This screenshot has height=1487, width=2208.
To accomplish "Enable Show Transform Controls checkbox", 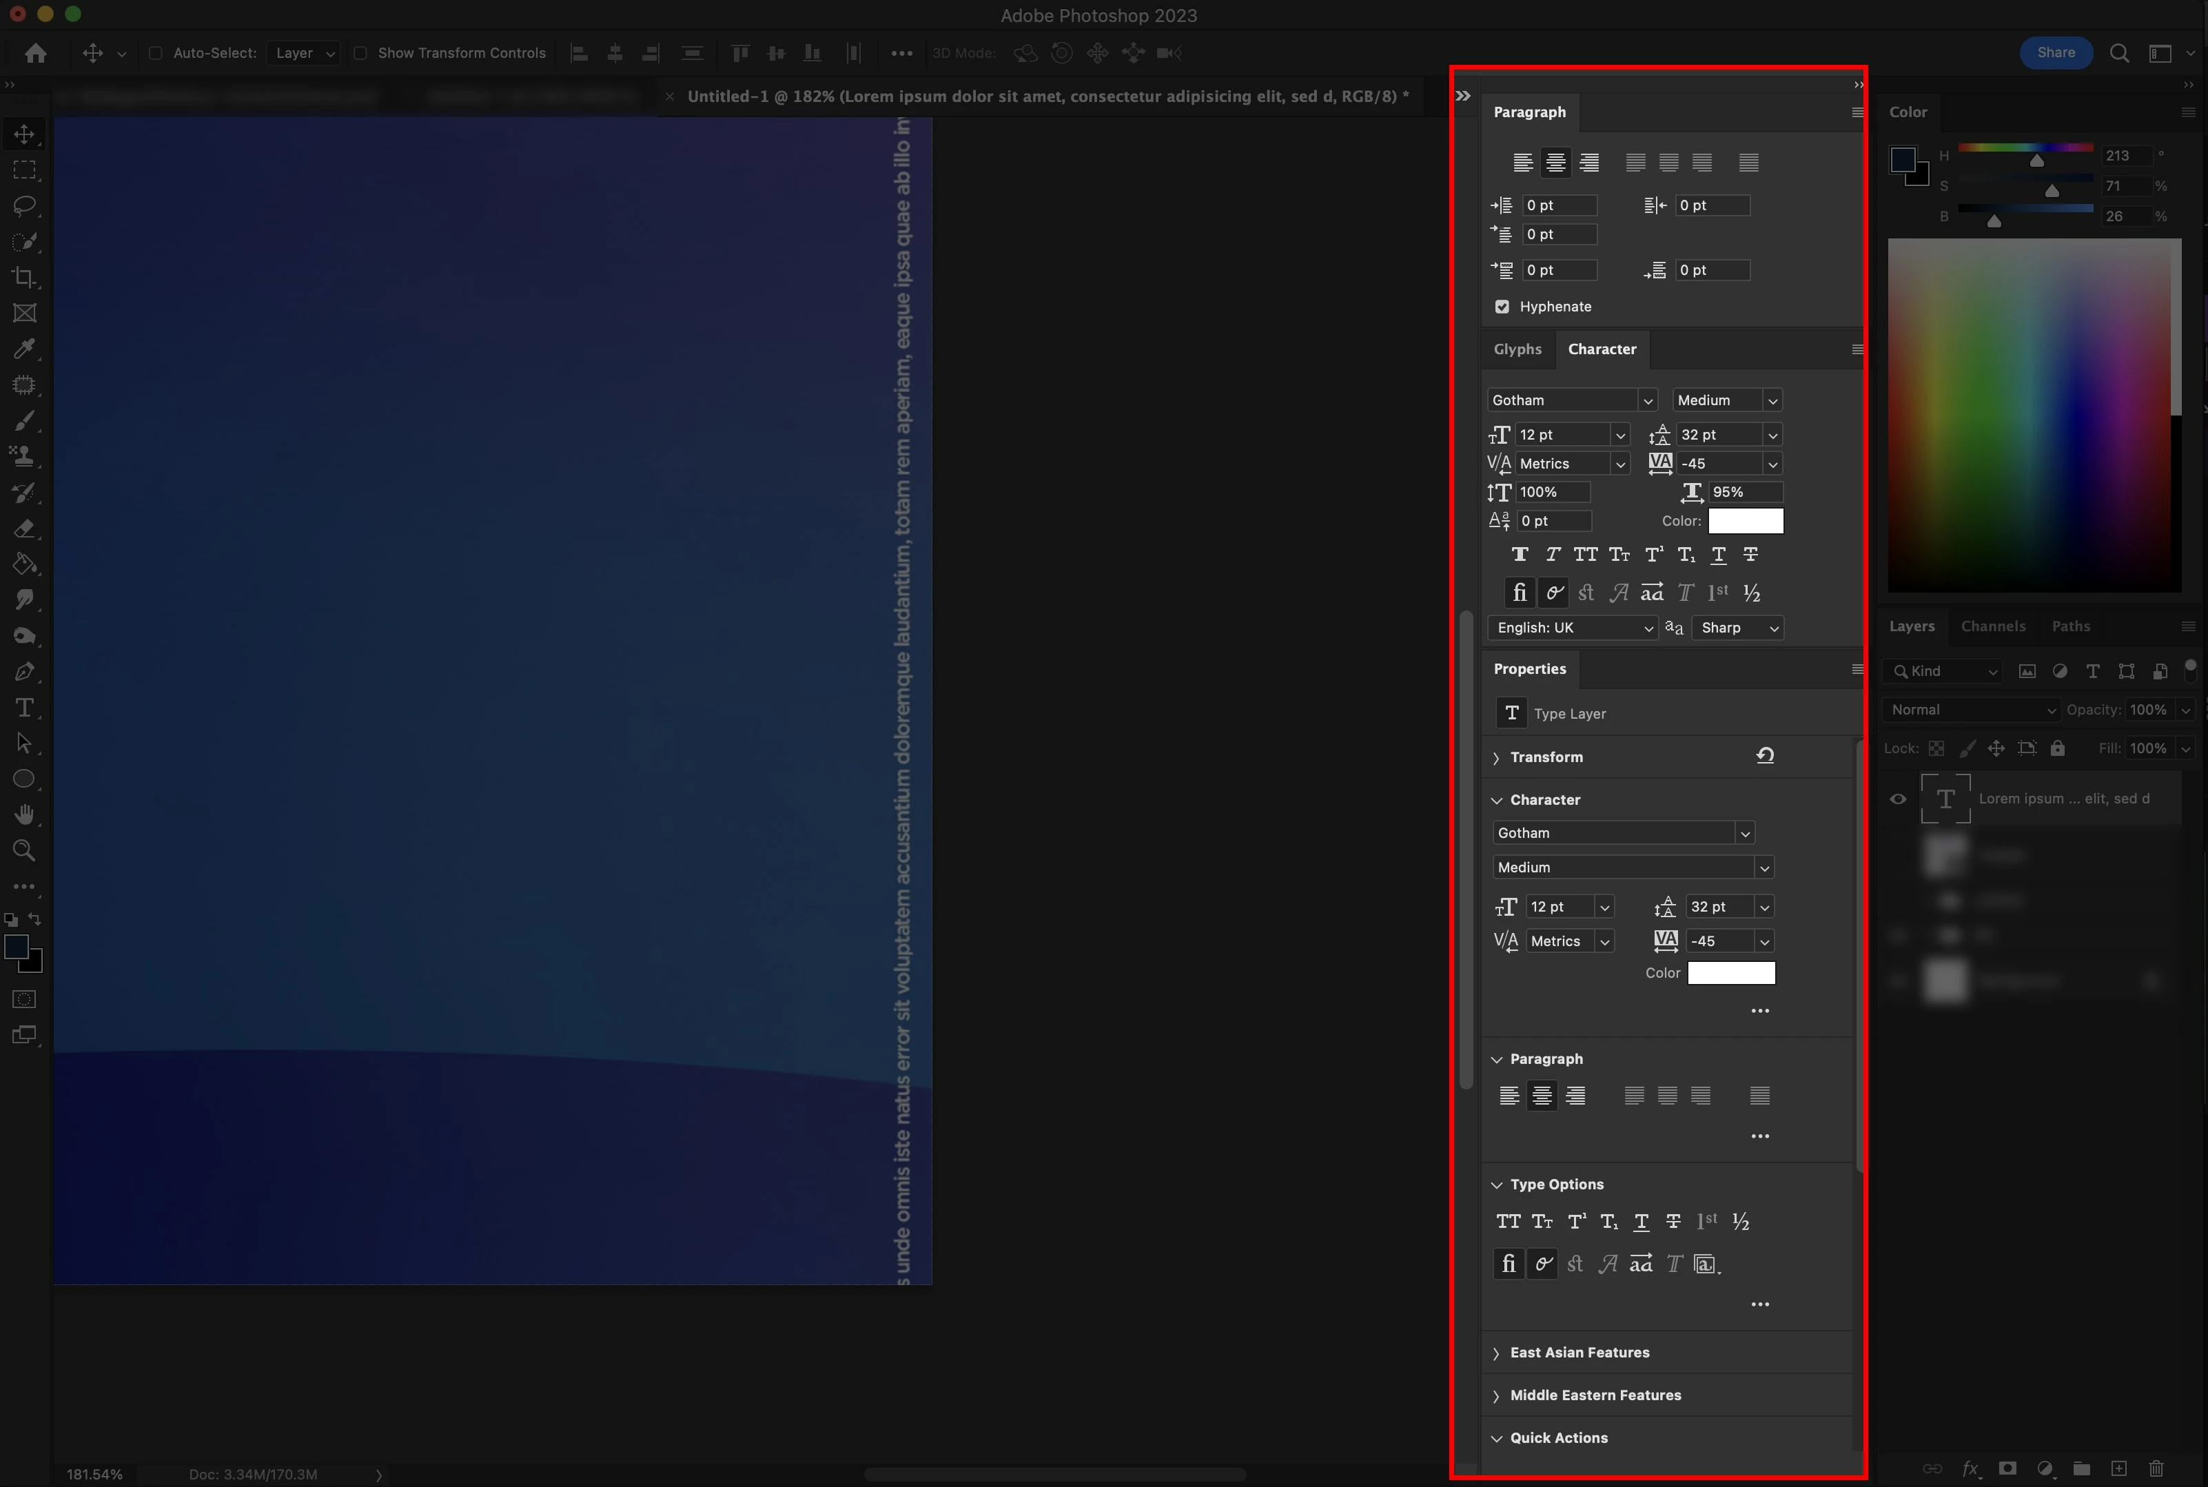I will (x=360, y=53).
